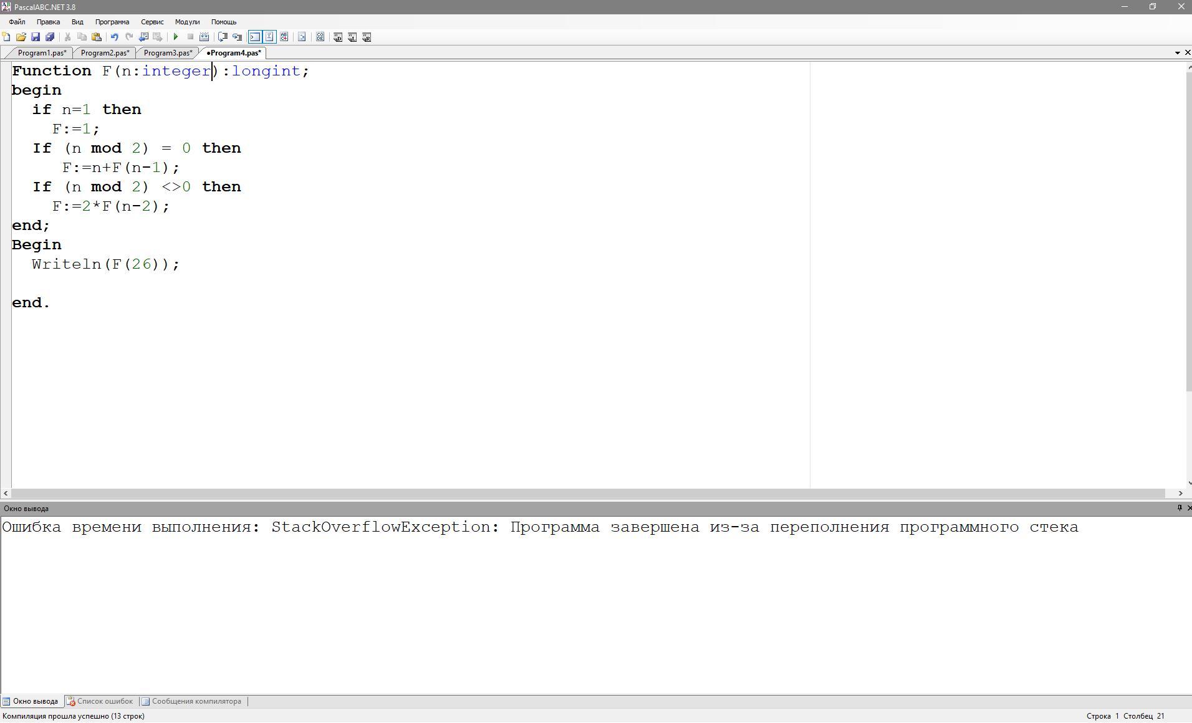
Task: Toggle the output window toolbar button
Action: click(x=255, y=37)
